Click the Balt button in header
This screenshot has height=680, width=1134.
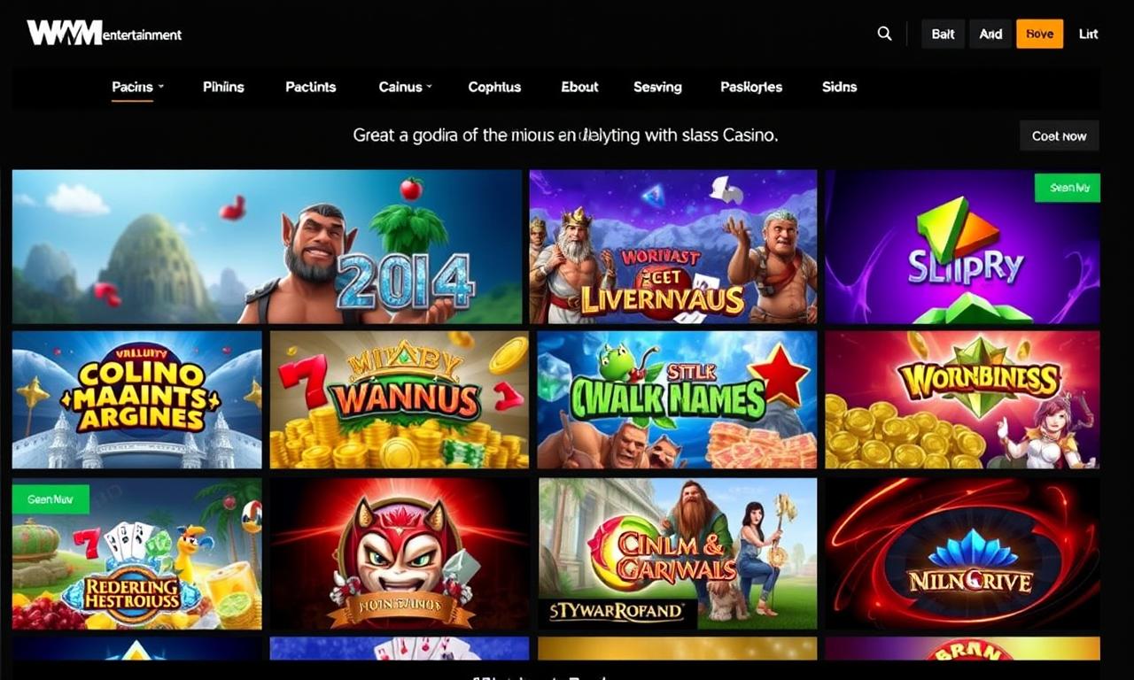944,34
